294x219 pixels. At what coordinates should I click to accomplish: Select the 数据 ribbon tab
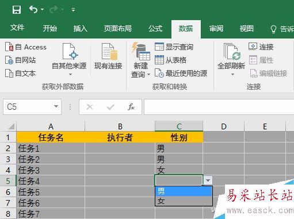(x=186, y=29)
